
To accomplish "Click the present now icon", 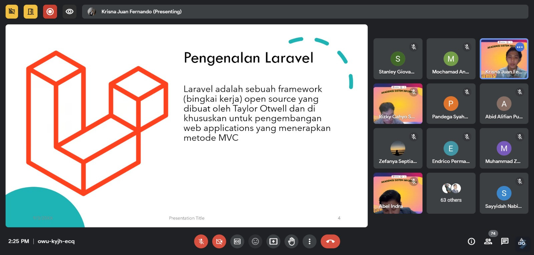I will [273, 241].
